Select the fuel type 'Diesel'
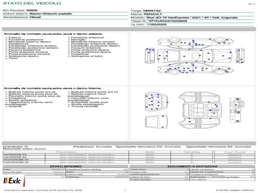258x193 pixels. click(x=35, y=17)
